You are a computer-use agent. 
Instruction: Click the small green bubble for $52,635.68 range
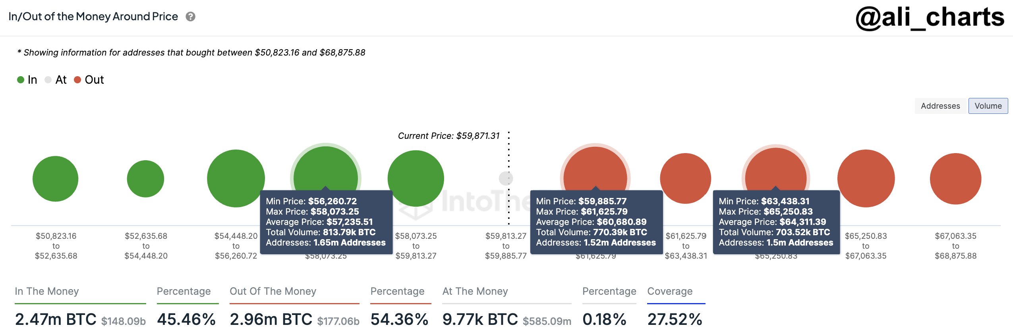click(145, 179)
